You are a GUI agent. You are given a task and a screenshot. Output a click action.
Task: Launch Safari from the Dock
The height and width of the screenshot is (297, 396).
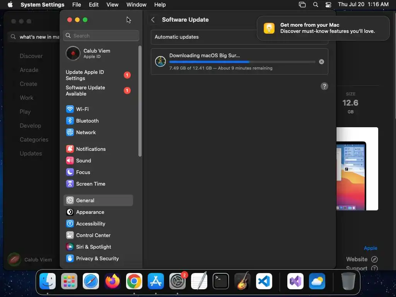point(91,281)
